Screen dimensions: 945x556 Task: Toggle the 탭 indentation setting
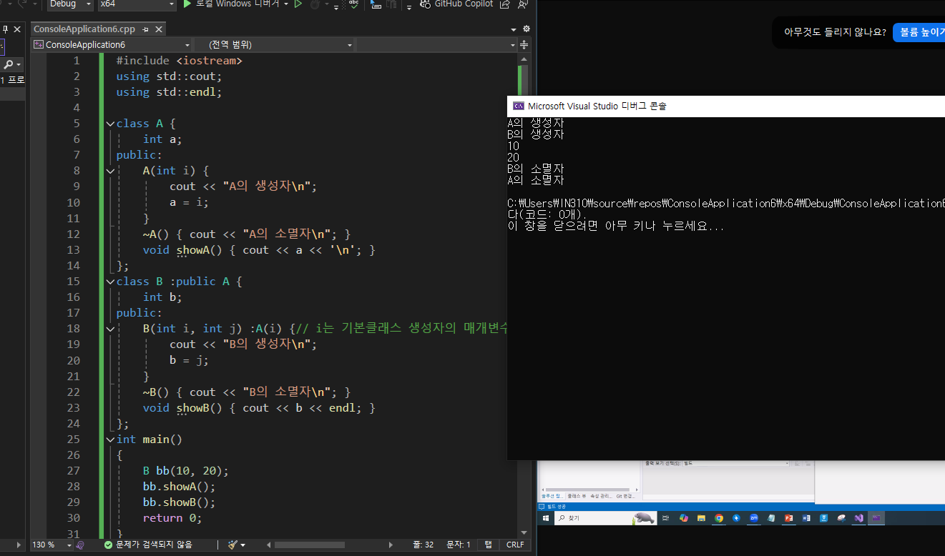[x=489, y=545]
